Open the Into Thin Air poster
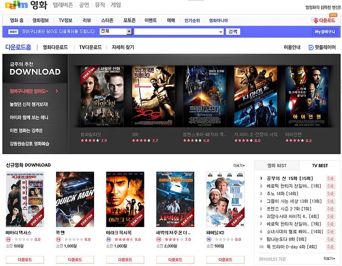This screenshot has width=342, height=266. click(x=225, y=199)
